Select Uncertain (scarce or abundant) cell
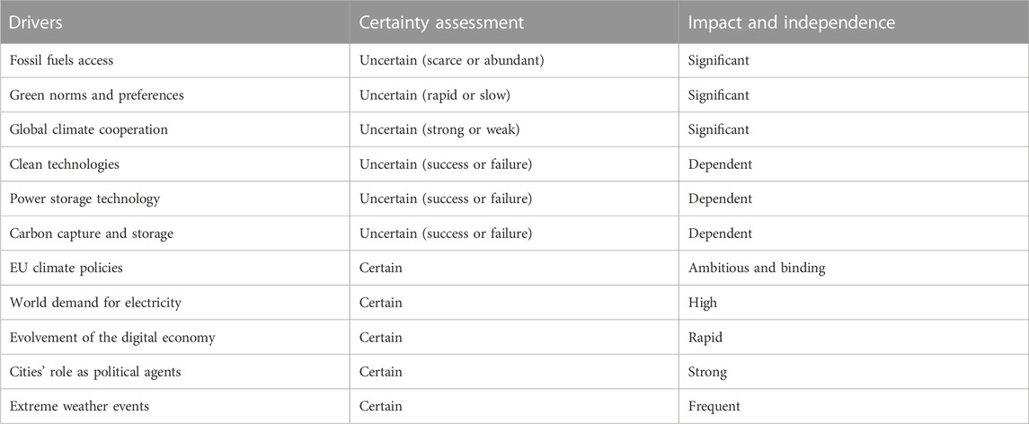The height and width of the screenshot is (424, 1029). (x=514, y=60)
